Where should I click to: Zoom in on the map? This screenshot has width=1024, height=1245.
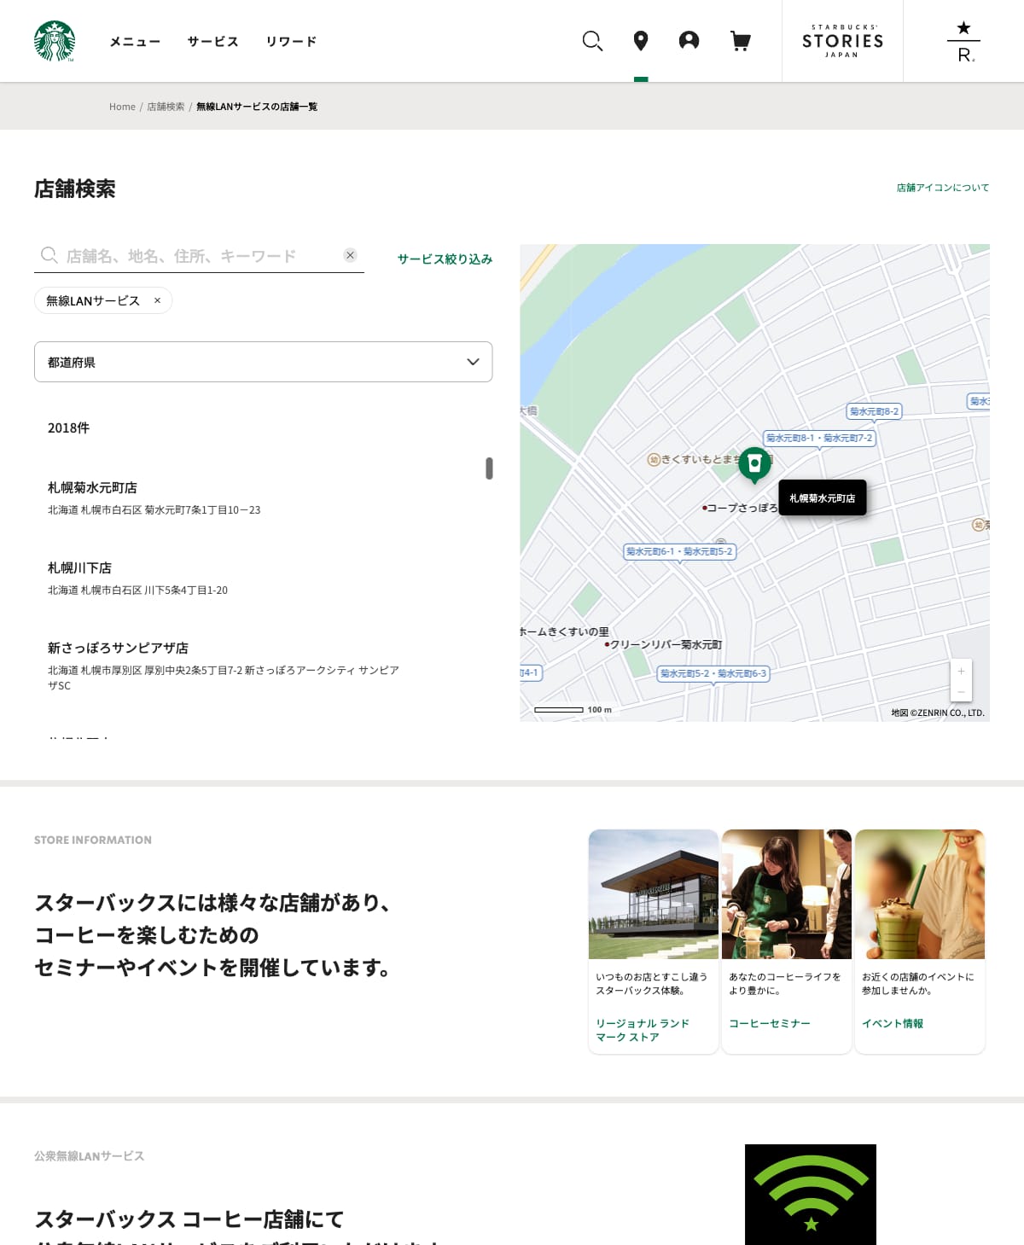(961, 671)
